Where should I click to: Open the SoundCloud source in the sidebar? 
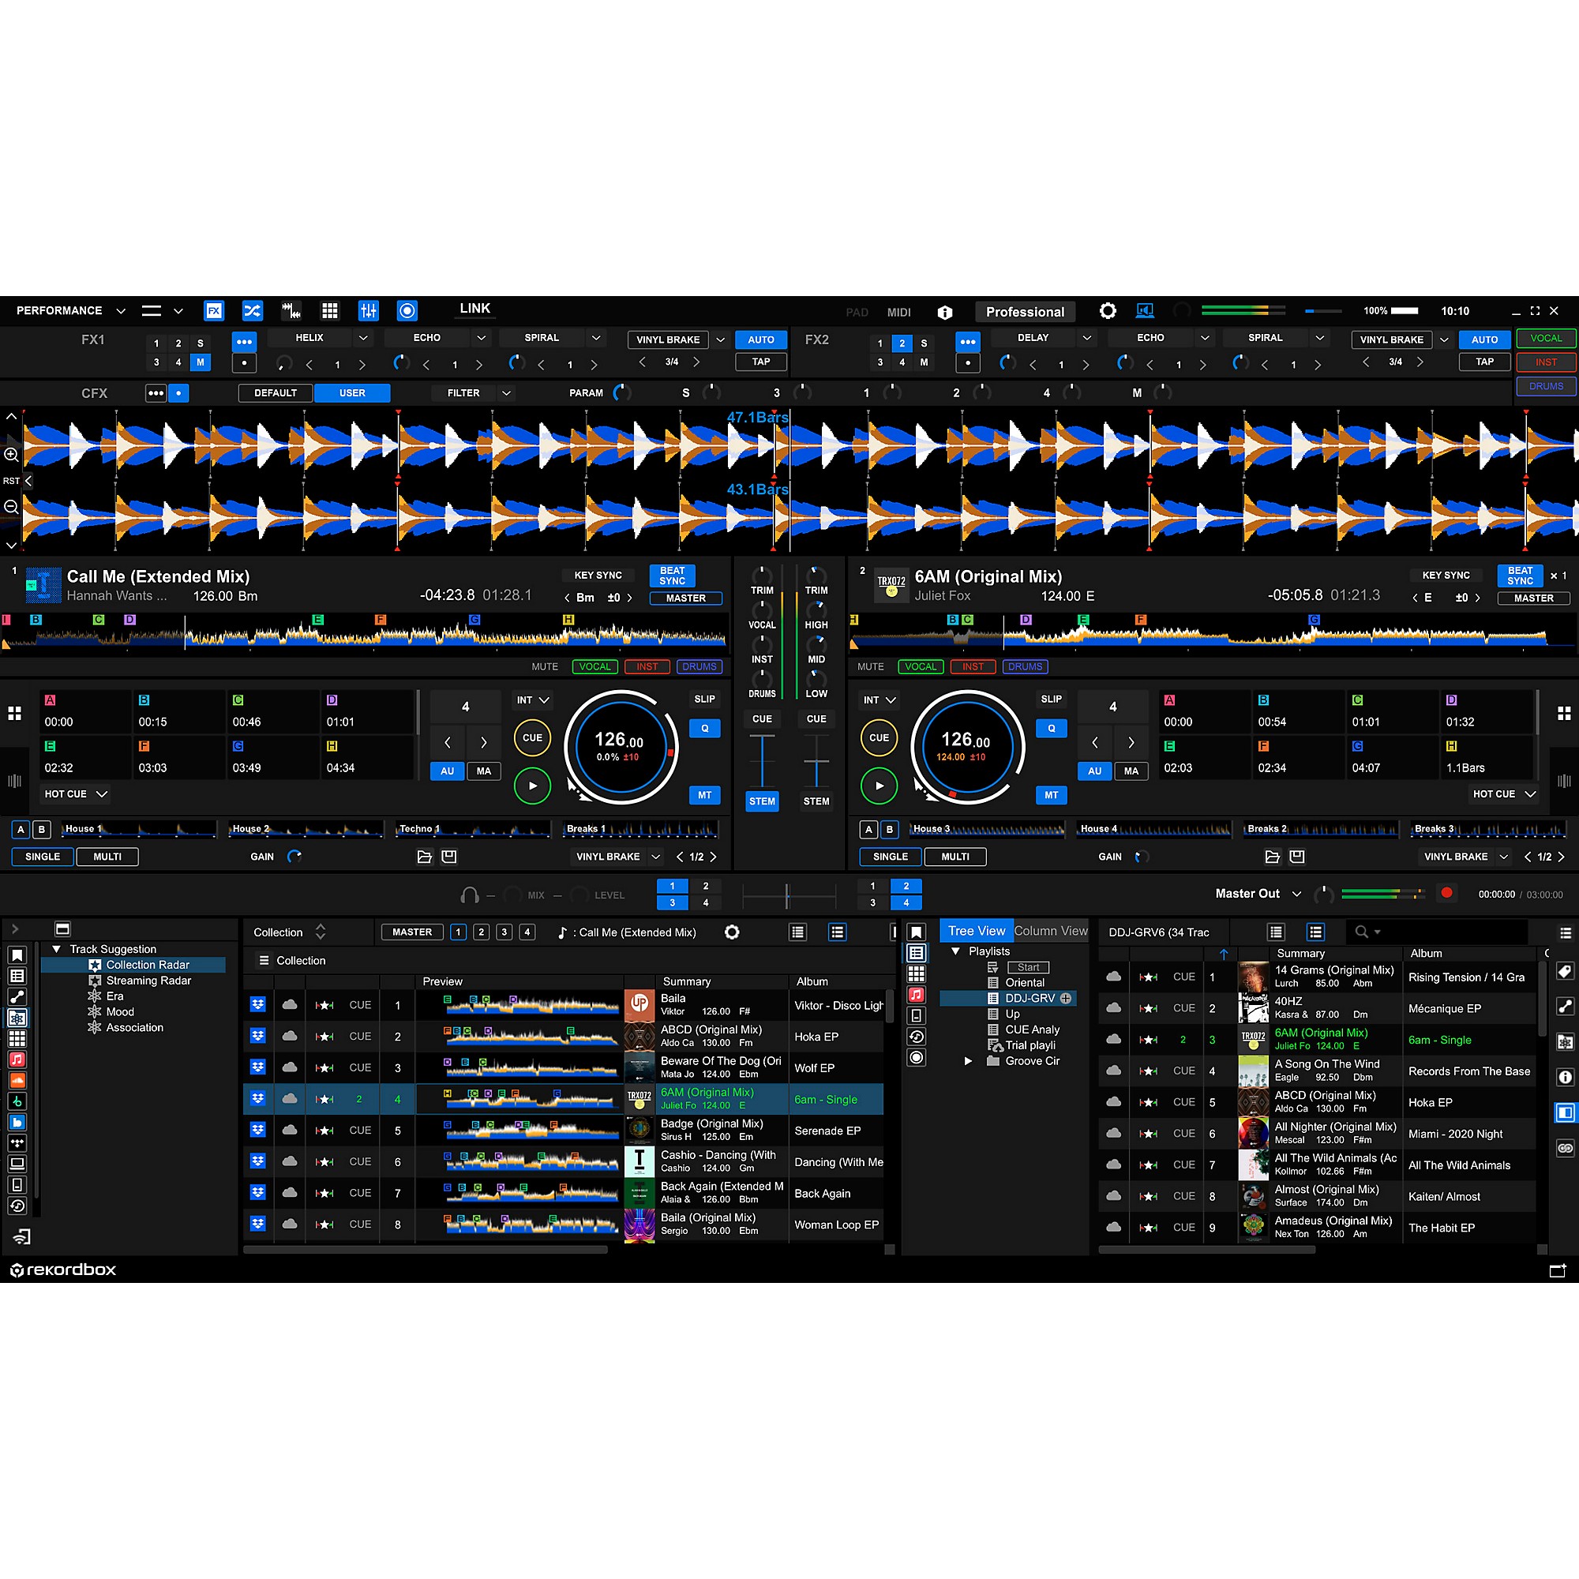coord(17,1081)
